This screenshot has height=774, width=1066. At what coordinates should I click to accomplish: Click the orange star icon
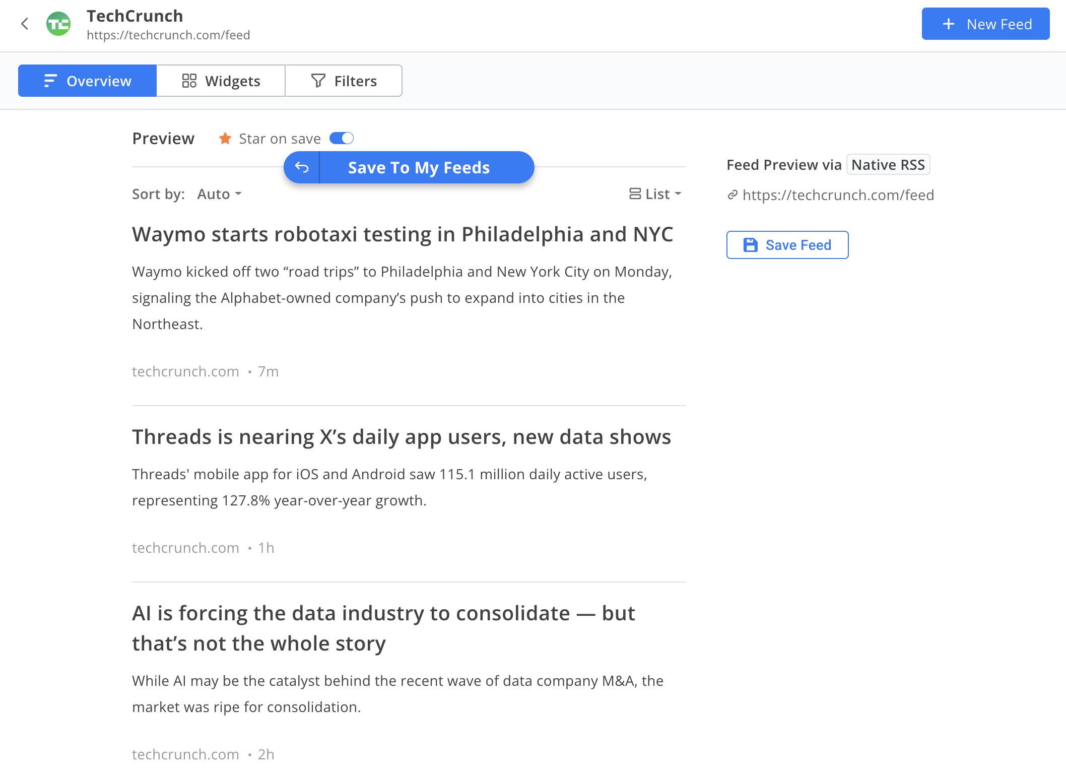point(225,138)
